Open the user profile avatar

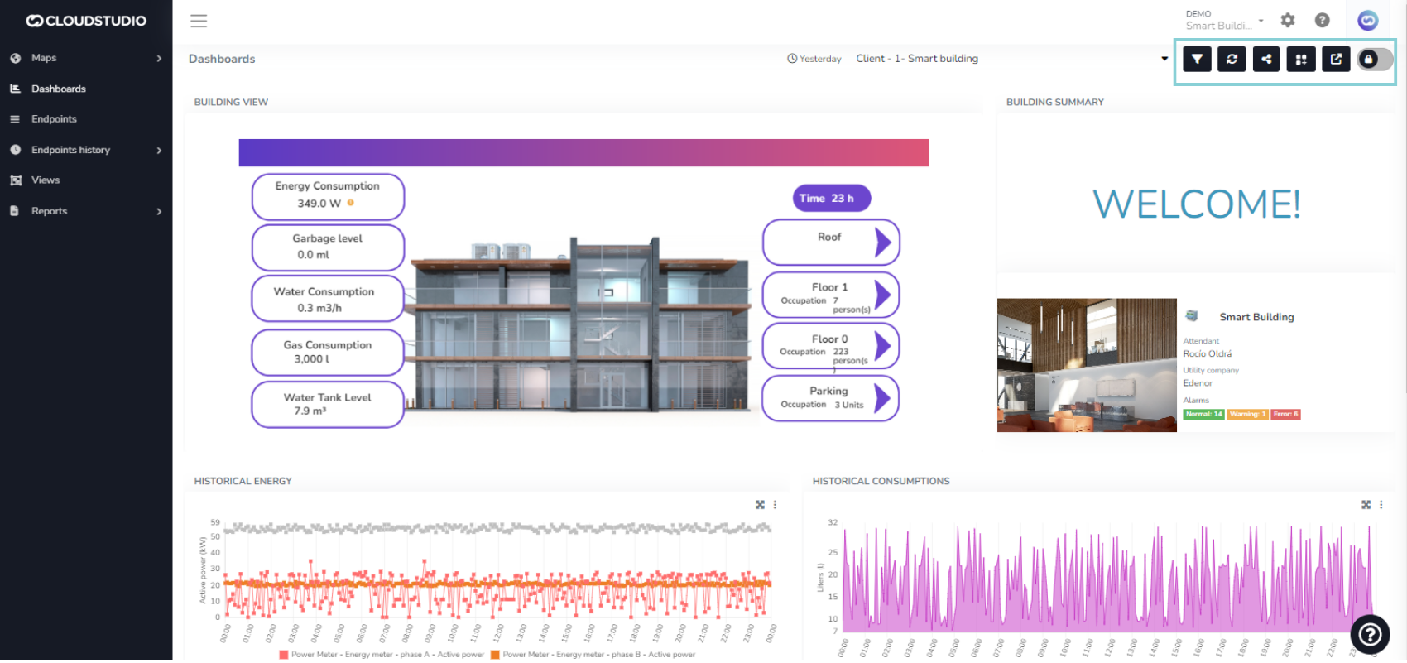click(1368, 20)
